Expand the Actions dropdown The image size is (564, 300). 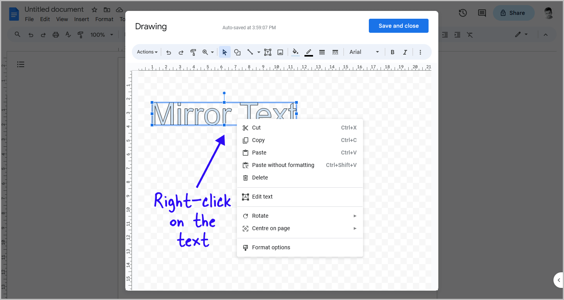(x=147, y=52)
